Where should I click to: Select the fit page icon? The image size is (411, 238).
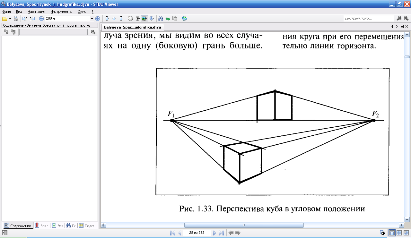(107, 19)
